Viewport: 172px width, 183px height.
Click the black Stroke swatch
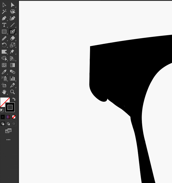pyautogui.click(x=10, y=107)
